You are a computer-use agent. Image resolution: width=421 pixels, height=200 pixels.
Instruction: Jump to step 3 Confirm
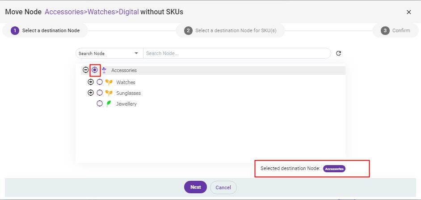click(x=396, y=30)
